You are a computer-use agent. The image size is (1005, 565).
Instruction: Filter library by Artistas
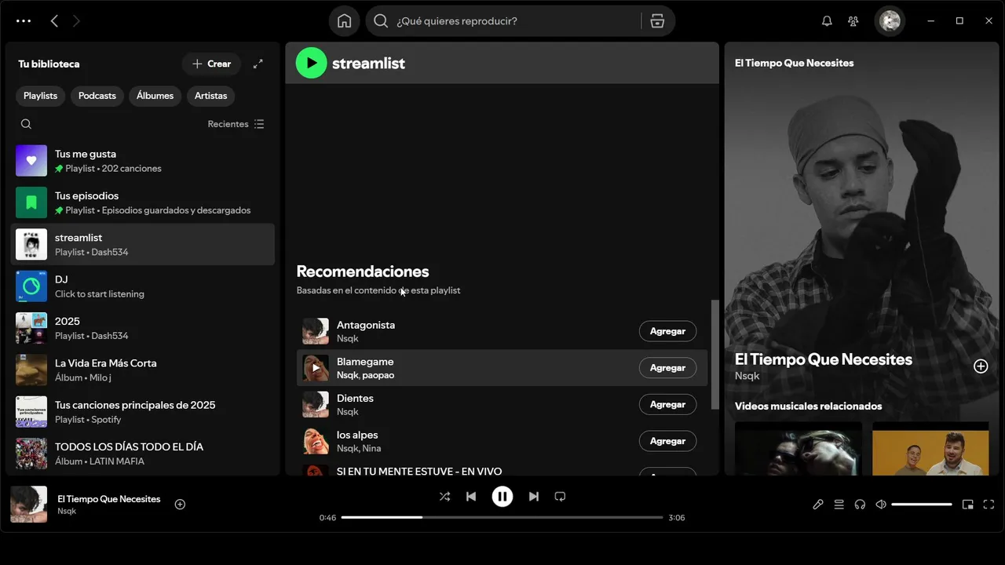[x=210, y=96]
